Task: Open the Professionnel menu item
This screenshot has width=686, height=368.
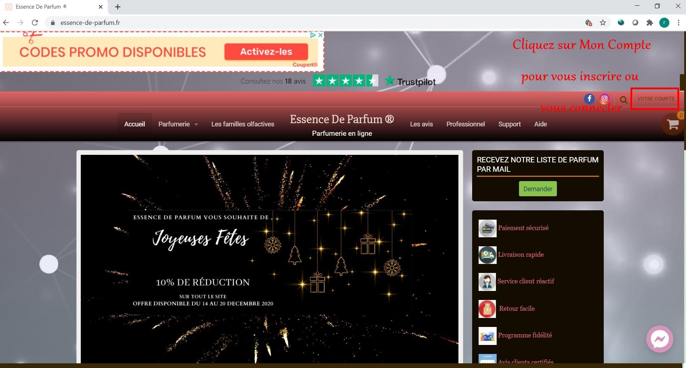Action: click(x=466, y=124)
